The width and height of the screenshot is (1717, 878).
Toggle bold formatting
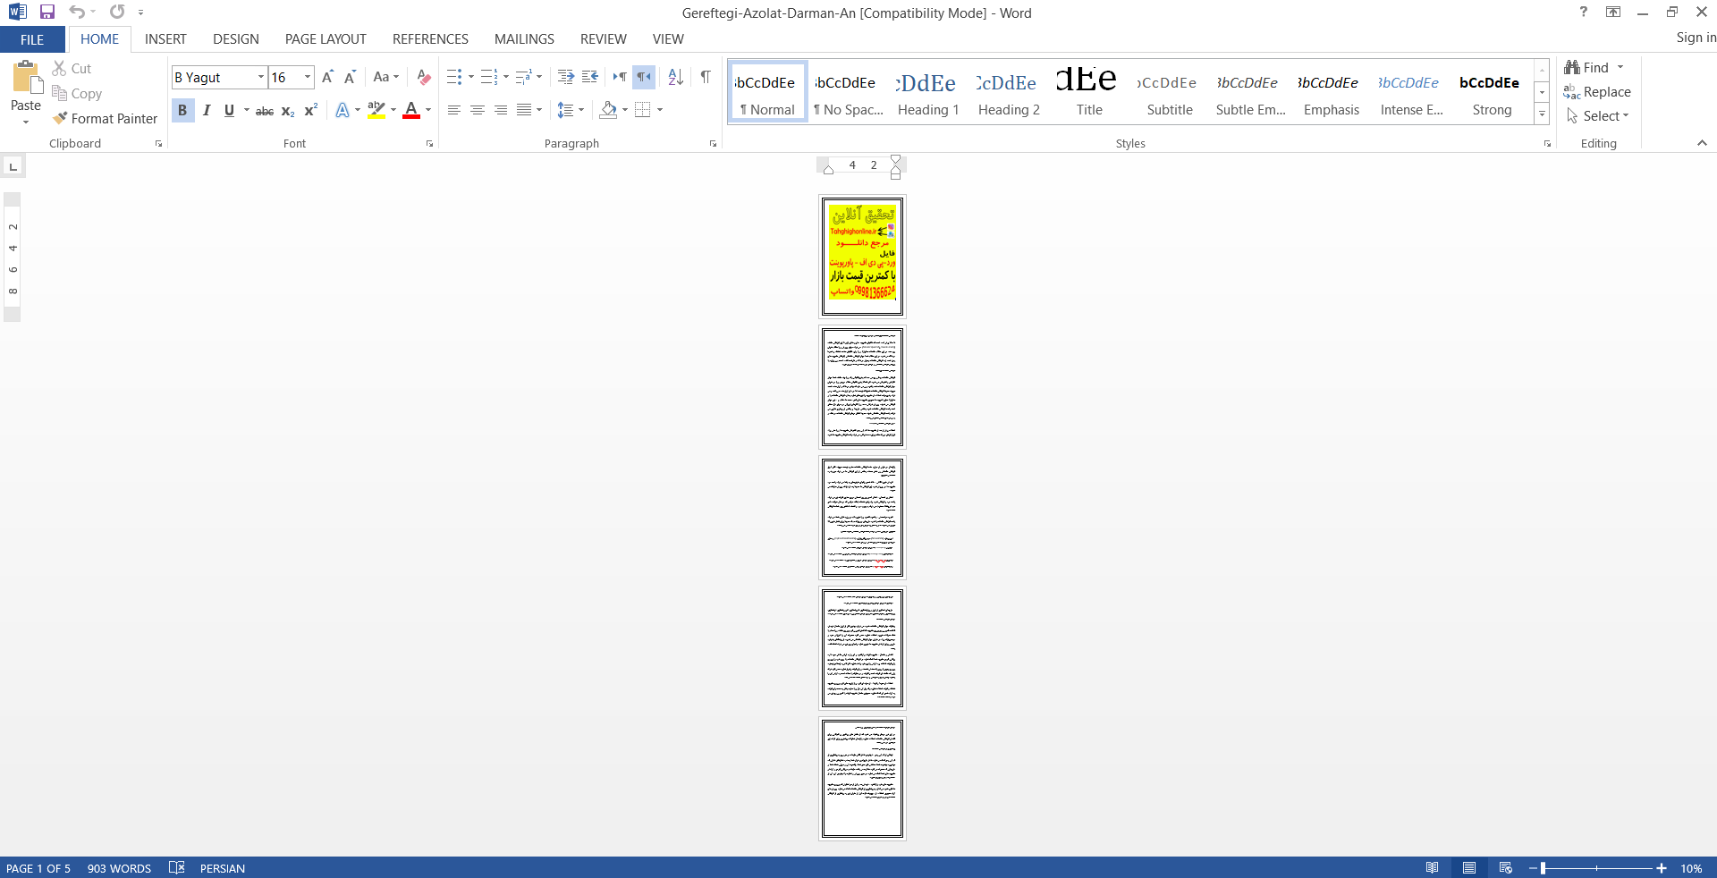pyautogui.click(x=182, y=110)
